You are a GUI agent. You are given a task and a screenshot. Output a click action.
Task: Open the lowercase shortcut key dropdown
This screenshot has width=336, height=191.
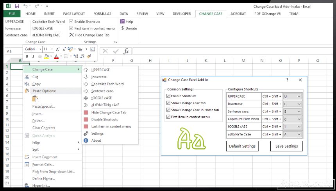(299, 104)
